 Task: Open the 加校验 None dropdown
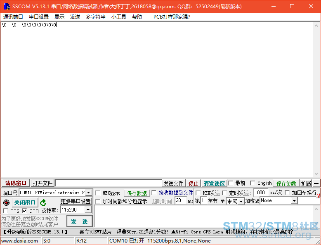(294, 201)
